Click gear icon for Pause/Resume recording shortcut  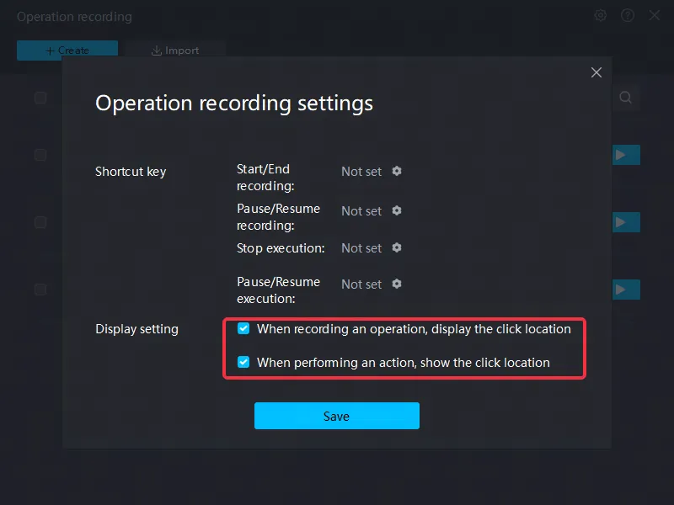pyautogui.click(x=397, y=210)
